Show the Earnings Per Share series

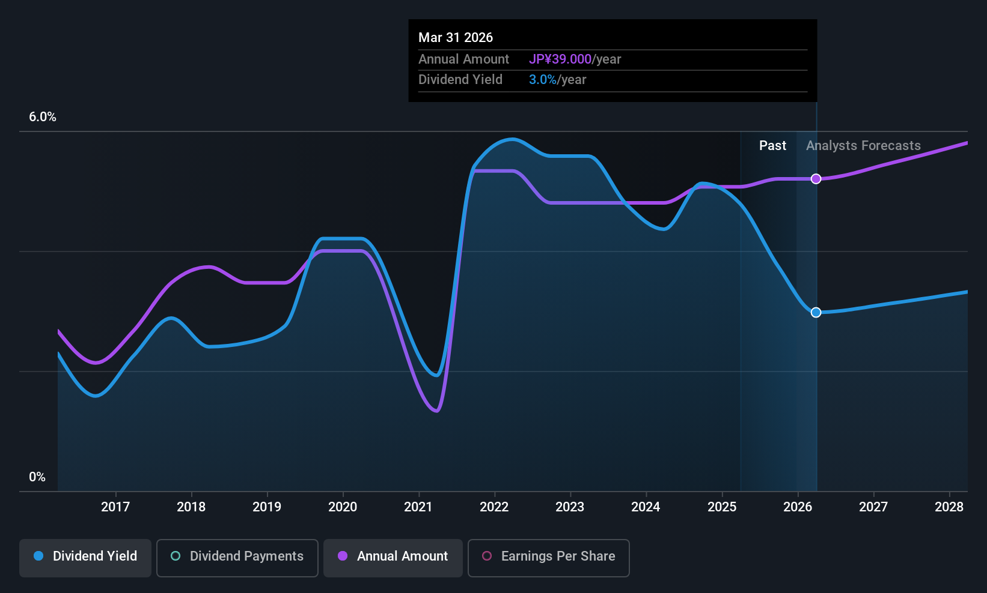point(549,558)
